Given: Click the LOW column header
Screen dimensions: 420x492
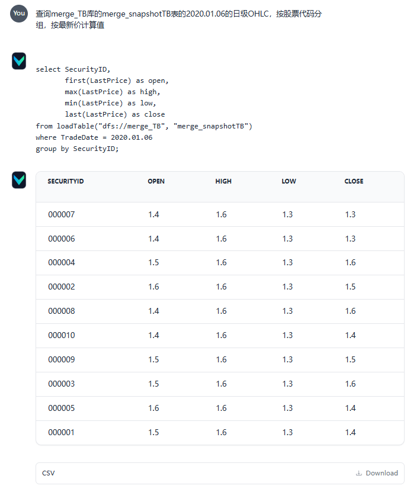Looking at the screenshot, I should pos(289,181).
